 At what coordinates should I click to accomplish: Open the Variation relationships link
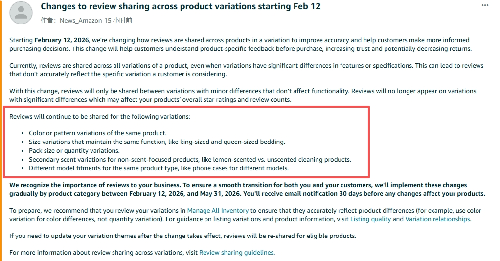pos(437,219)
